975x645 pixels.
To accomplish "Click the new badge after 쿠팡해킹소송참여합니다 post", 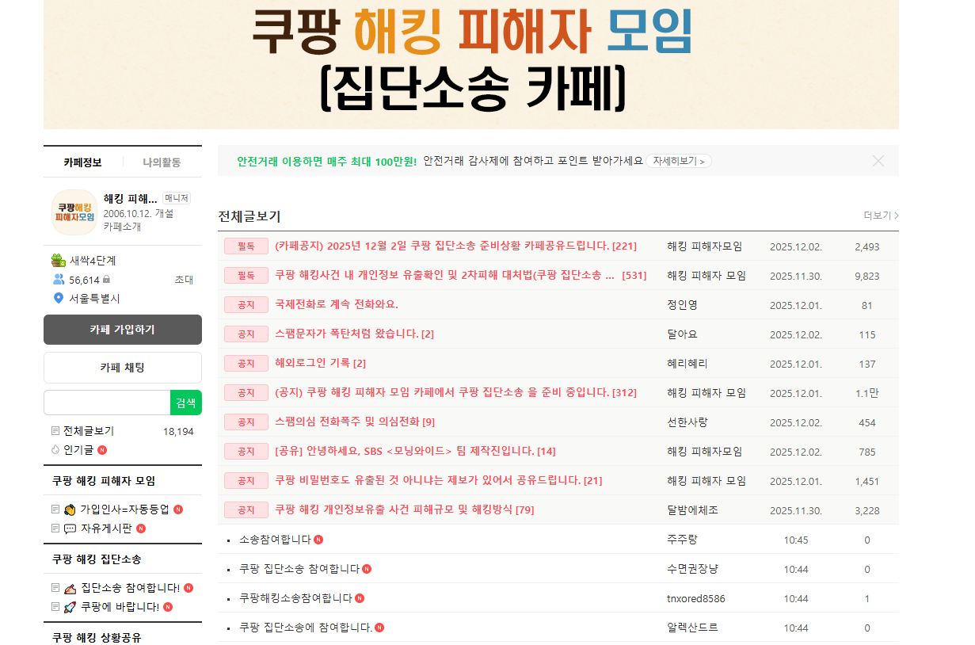I will 360,598.
